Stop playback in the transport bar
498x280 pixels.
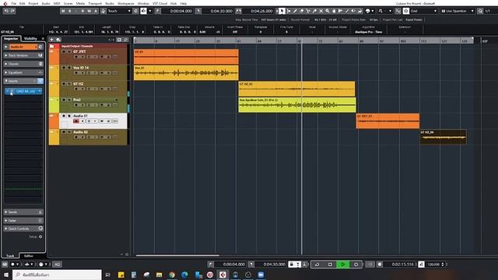[330, 264]
